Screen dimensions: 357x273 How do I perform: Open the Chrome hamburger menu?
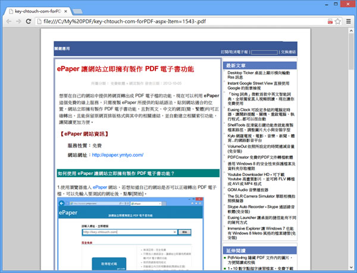[x=349, y=21]
